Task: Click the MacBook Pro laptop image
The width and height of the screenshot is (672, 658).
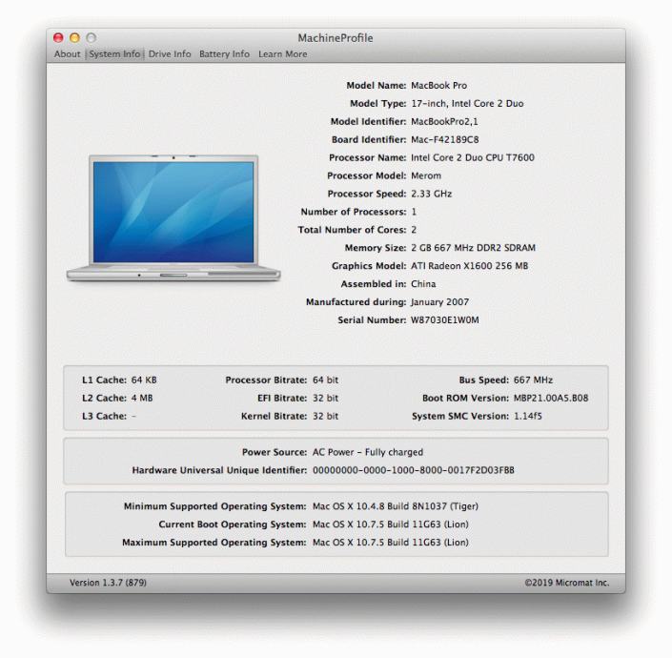Action: pyautogui.click(x=173, y=217)
